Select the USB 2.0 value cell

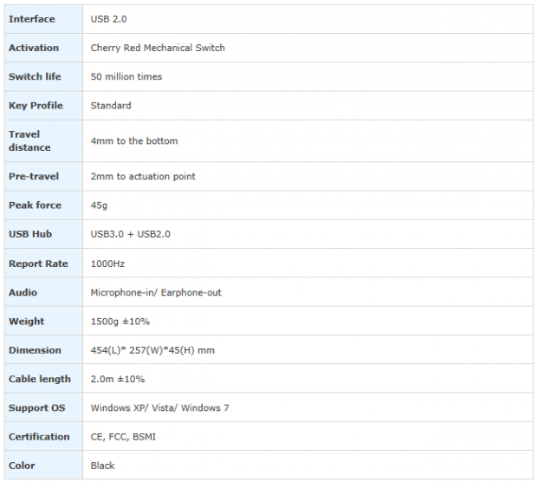click(x=108, y=19)
